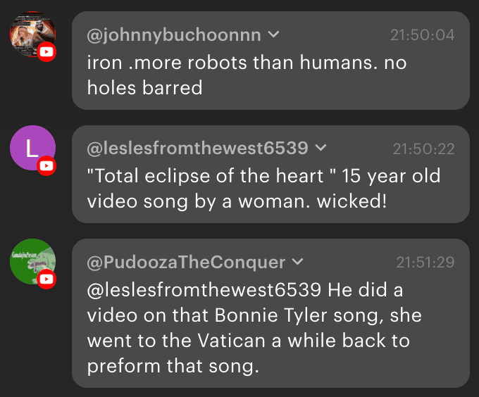Click the purple 'L' avatar
This screenshot has width=479, height=397.
click(31, 147)
